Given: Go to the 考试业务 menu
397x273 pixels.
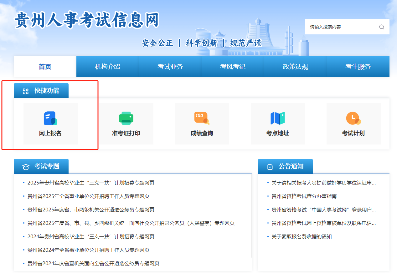Looking at the screenshot, I should point(170,67).
